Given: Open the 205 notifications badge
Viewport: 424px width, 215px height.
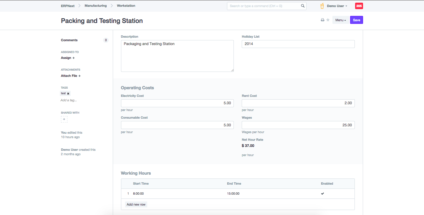Looking at the screenshot, I should [x=359, y=6].
